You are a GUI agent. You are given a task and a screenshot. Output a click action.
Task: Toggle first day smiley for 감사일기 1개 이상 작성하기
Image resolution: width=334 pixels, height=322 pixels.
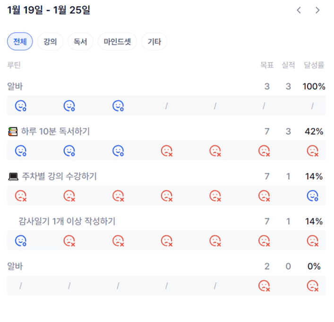click(21, 241)
